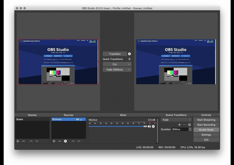Toggle Browser source visibility eye
Viewport: 234px width, 165px height.
click(x=77, y=119)
